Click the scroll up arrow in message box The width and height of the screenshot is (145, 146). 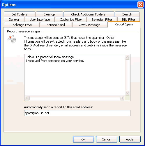coord(127,57)
